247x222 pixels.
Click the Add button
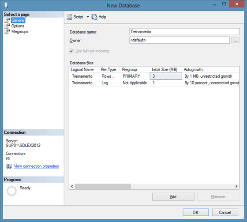[x=173, y=197]
